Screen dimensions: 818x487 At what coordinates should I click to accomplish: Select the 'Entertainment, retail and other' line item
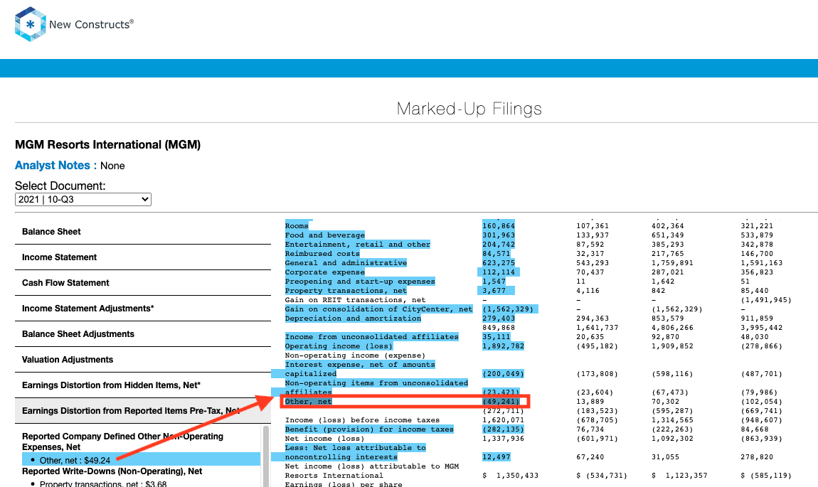coord(357,245)
